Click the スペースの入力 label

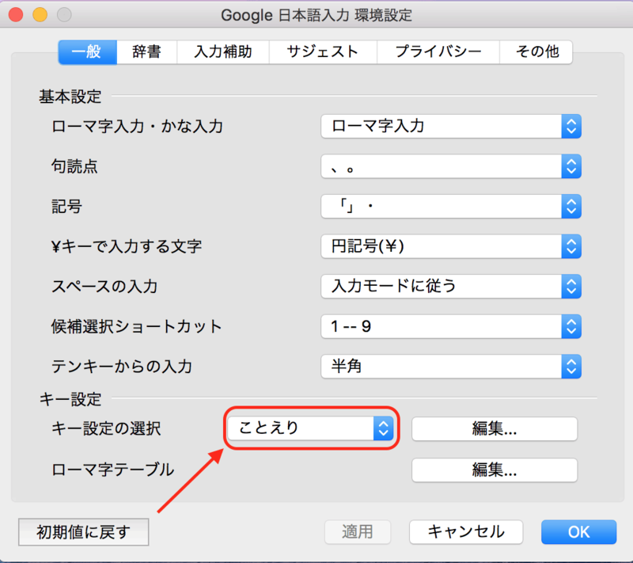click(x=104, y=287)
